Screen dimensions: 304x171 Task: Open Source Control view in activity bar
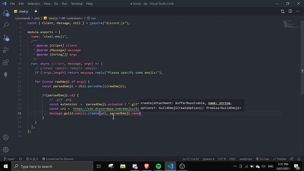point(6,38)
